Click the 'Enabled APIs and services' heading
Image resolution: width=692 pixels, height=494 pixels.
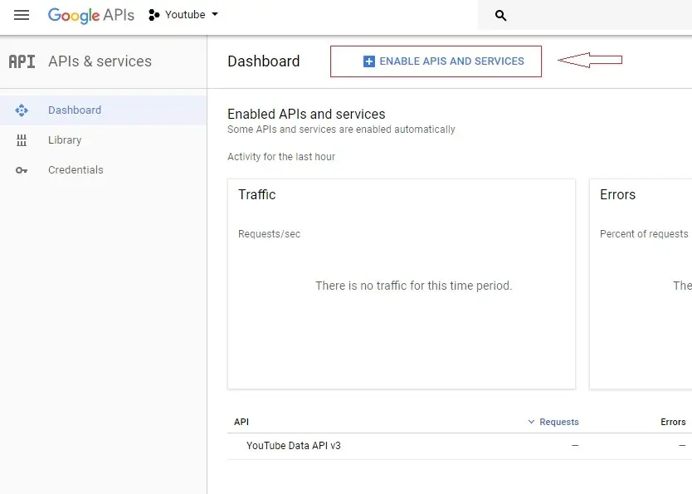pyautogui.click(x=306, y=114)
